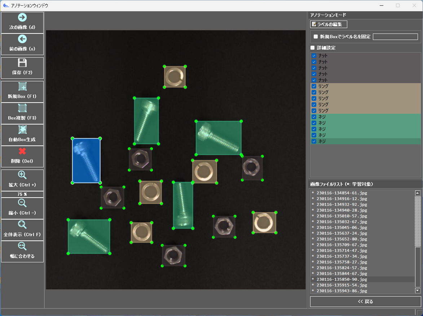
Task: Zoom out using 縮小 (Ctrl -)
Action: 22,208
